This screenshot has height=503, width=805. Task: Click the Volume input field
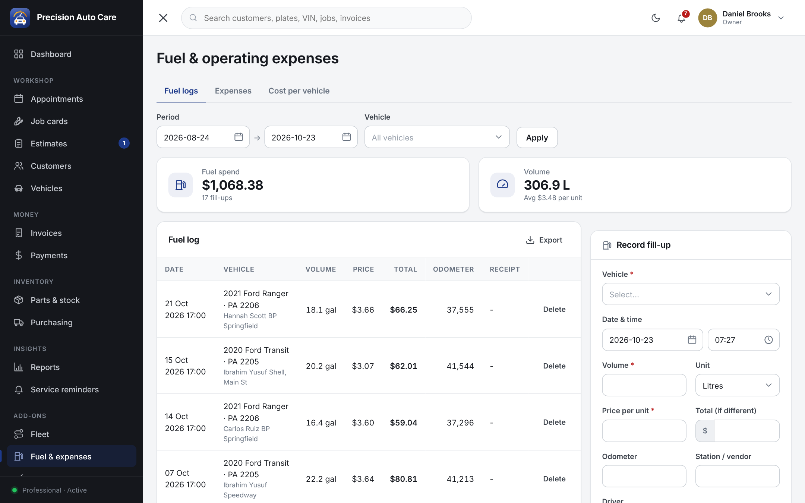644,385
